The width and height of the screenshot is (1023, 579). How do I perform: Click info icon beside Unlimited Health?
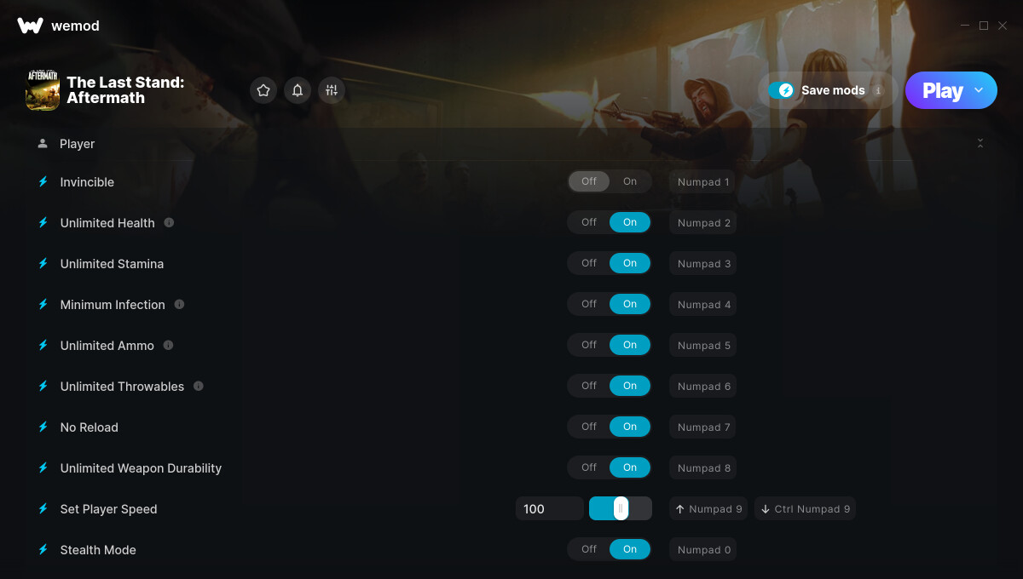click(169, 222)
